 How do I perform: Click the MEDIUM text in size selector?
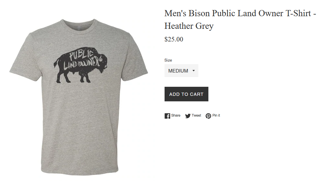click(178, 71)
